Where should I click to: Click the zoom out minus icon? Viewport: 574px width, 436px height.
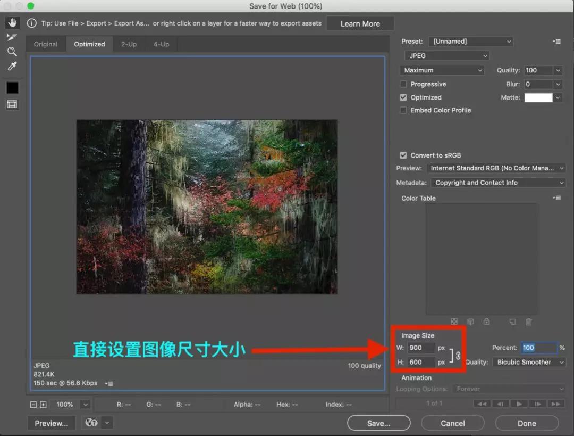(33, 405)
